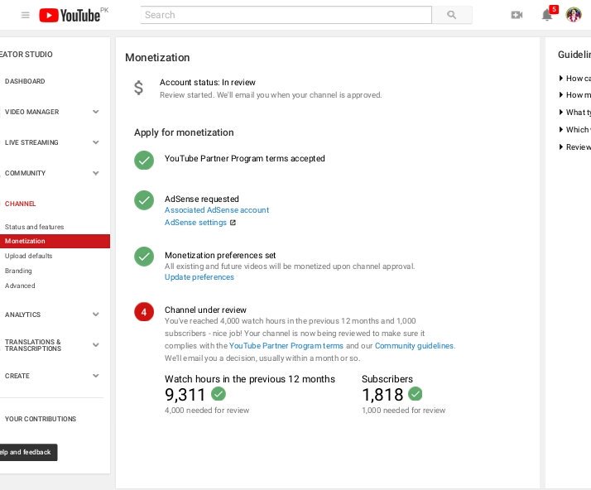Expand the Video Manager section
This screenshot has width=591, height=490.
(96, 112)
